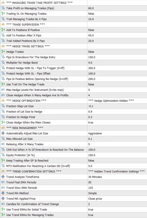Open the Aggressive value for Adjust Max Lot Size
Screen dimensions: 147x218
95,133
